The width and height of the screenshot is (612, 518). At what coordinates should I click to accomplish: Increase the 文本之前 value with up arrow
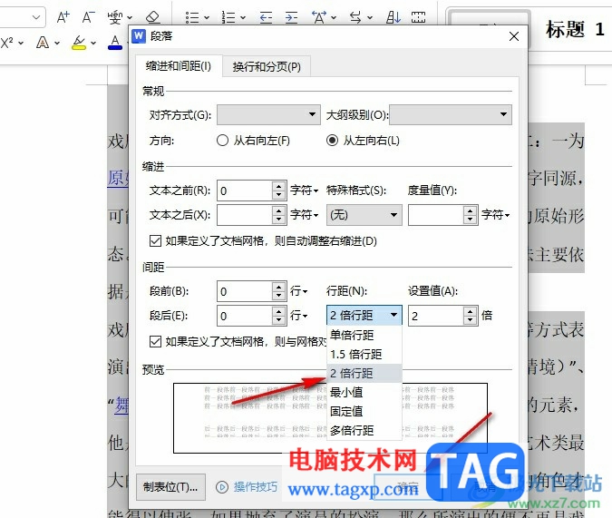coord(278,186)
